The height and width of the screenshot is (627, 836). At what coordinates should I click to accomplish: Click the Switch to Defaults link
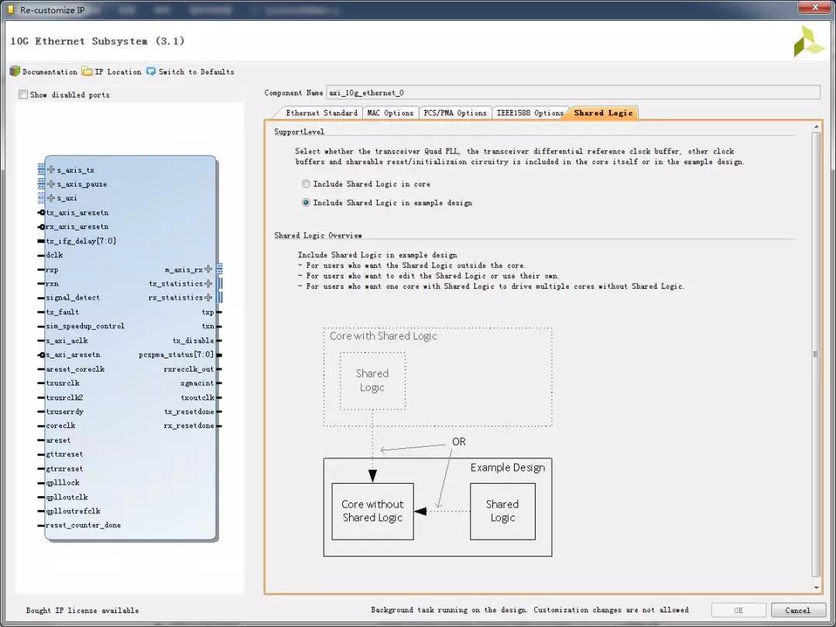click(196, 71)
